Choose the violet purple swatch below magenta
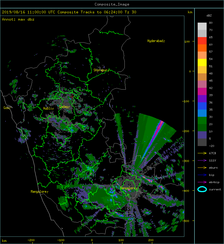 pyautogui.click(x=202, y=99)
